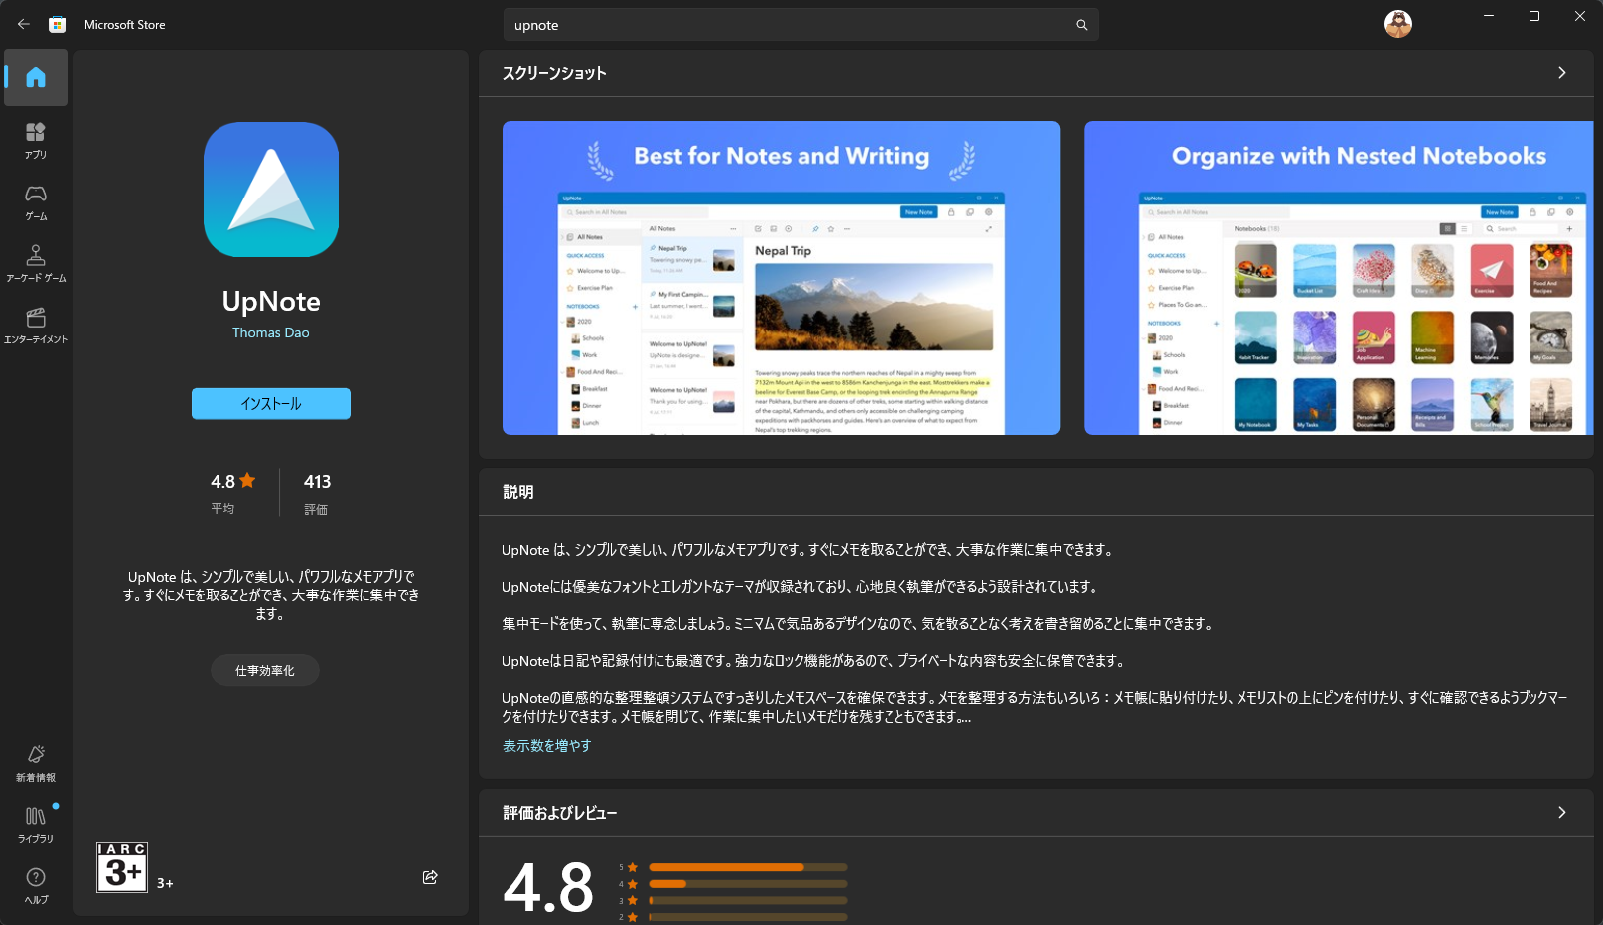
Task: Open the ゲーム (Games) section
Action: pos(36,201)
